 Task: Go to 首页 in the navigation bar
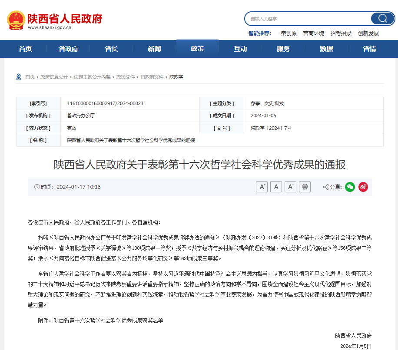[x=25, y=49]
